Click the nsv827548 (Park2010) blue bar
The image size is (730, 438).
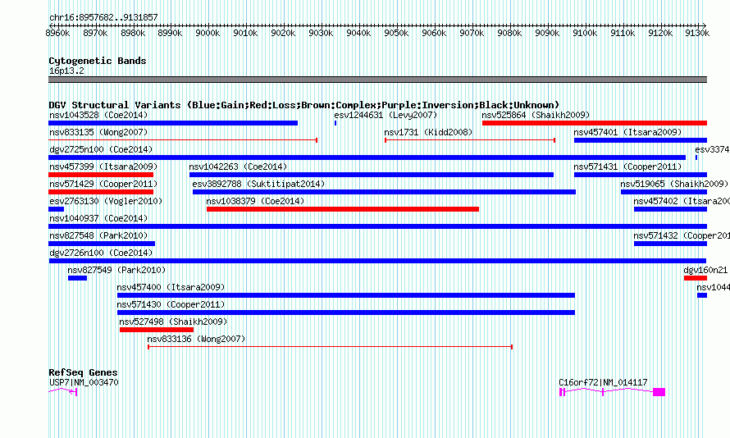click(102, 244)
